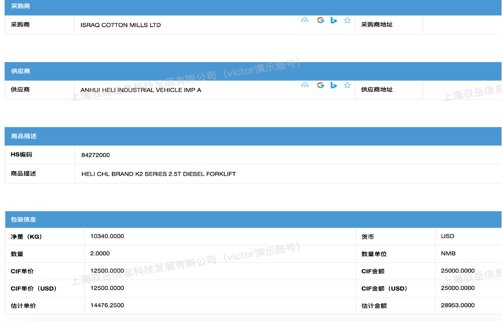Click the CIF单价（USD） label
The image size is (502, 321).
(x=34, y=288)
